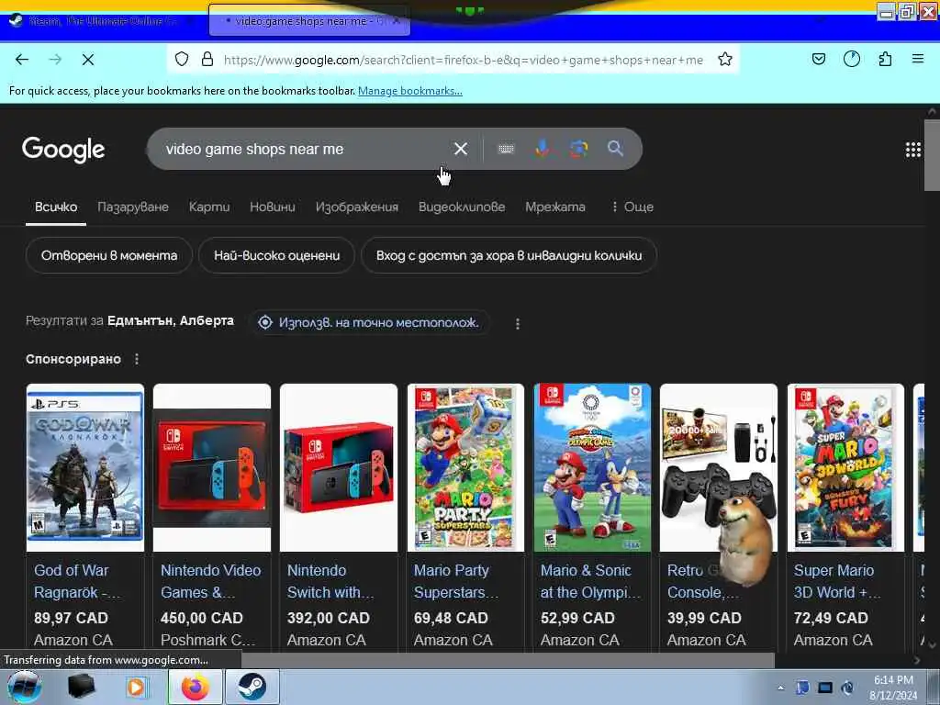This screenshot has width=940, height=705.
Task: Apply Отворени в момента filter
Action: pyautogui.click(x=109, y=255)
